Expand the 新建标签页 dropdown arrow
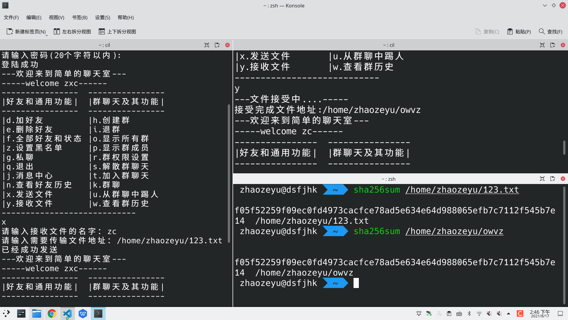 click(x=47, y=36)
